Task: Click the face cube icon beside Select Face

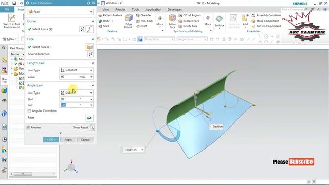Action: pyautogui.click(x=89, y=47)
